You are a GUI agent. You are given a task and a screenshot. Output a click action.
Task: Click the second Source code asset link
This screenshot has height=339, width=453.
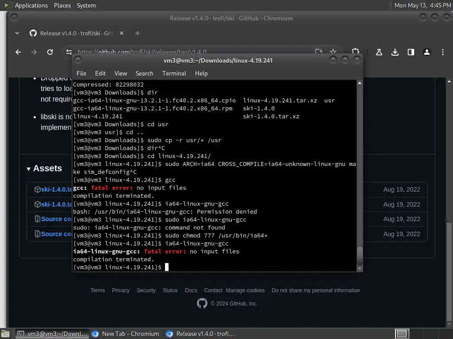tap(56, 234)
